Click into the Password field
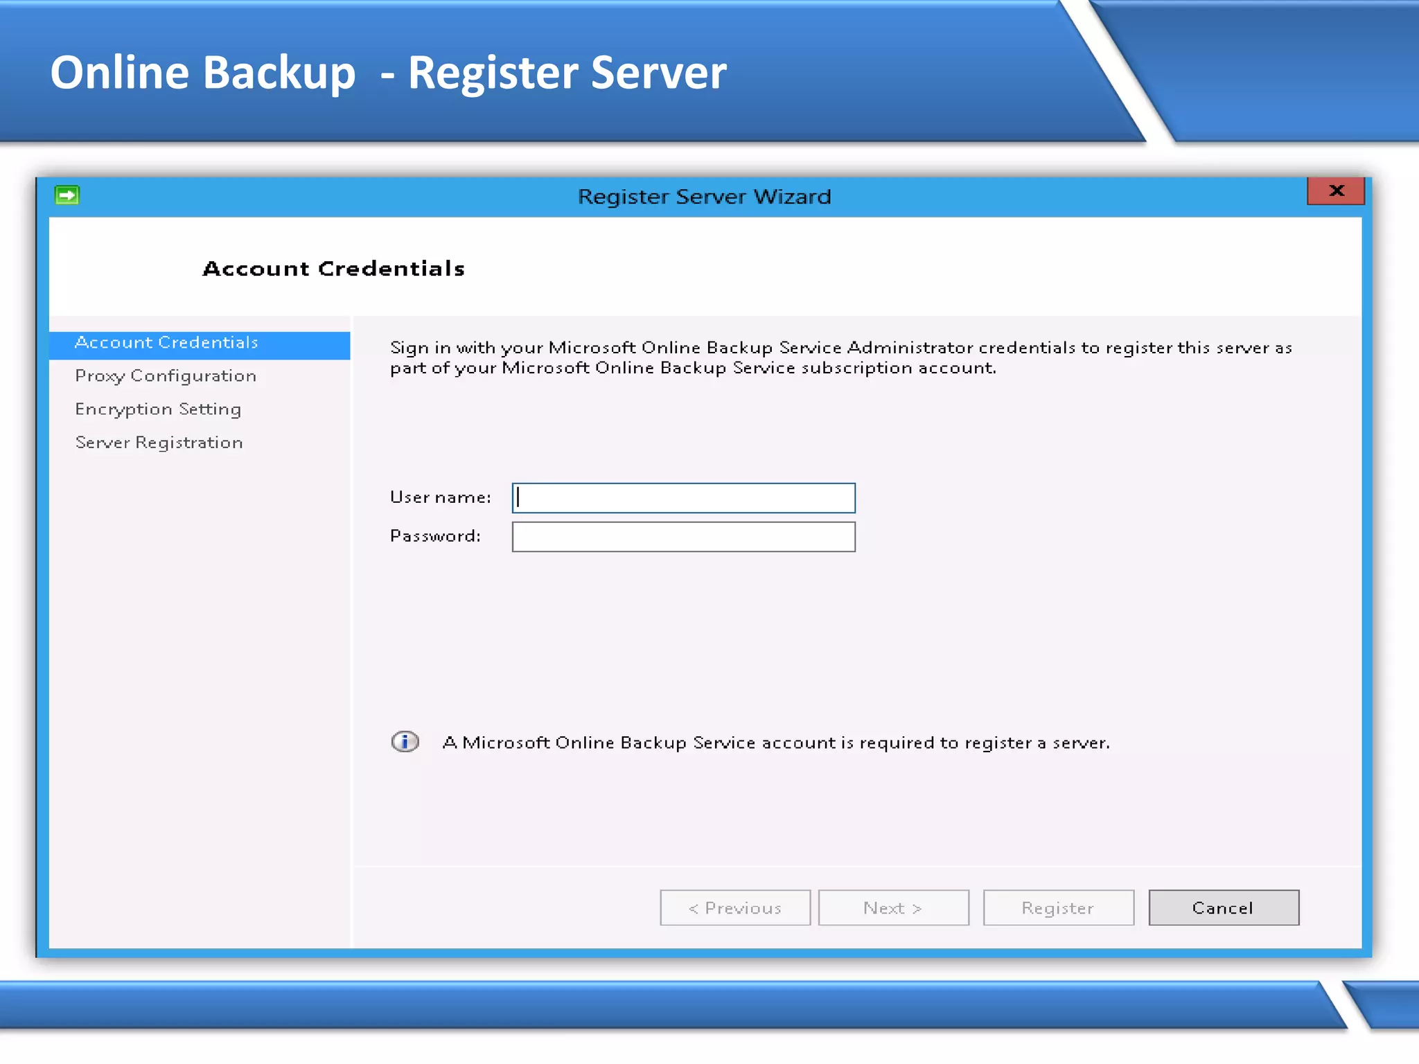1419x1064 pixels. (683, 537)
